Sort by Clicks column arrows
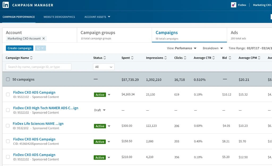The height and width of the screenshot is (166, 272). 185,58
